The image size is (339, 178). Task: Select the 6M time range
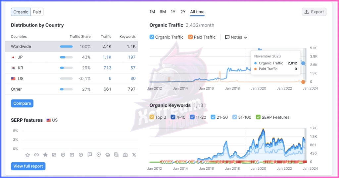163,12
